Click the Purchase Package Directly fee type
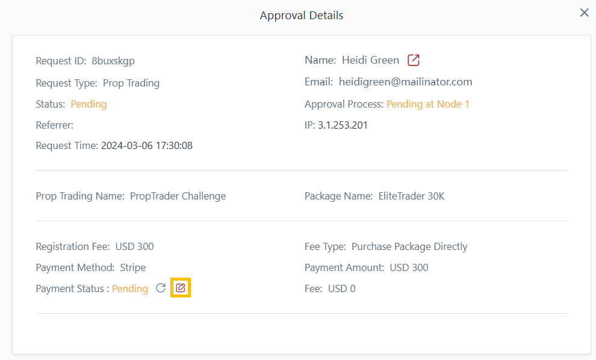The image size is (596, 360). pyautogui.click(x=409, y=246)
